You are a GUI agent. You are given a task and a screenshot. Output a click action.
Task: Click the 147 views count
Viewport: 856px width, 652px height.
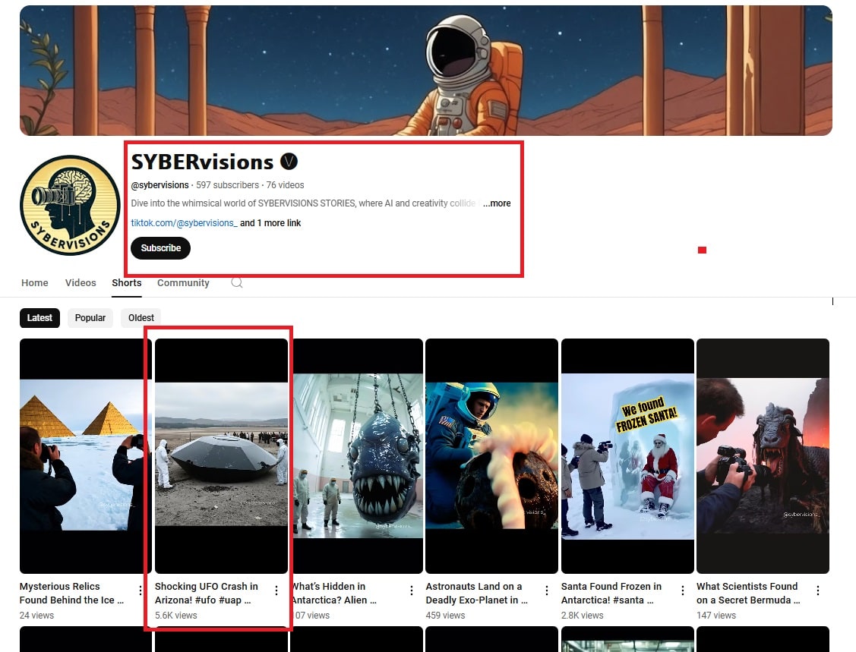pos(716,615)
